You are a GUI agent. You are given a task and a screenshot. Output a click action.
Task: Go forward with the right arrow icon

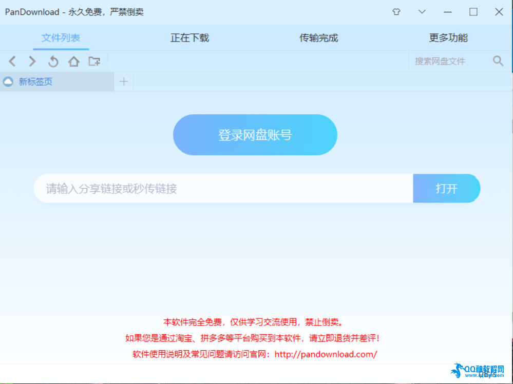32,61
